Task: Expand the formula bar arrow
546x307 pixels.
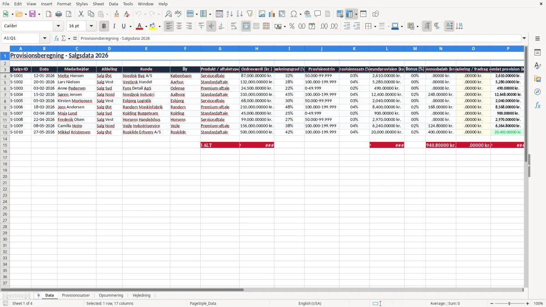Action: [524, 39]
